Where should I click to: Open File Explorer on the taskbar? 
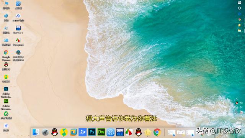[x=239, y=31]
